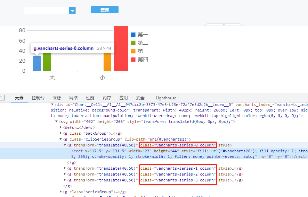This screenshot has width=308, height=197.
Task: Click the 第二 legend label text
Action: click(x=143, y=43)
